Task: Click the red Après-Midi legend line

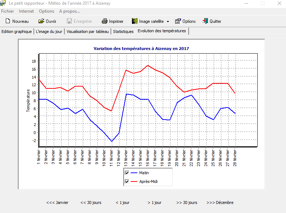Action: [x=134, y=181]
